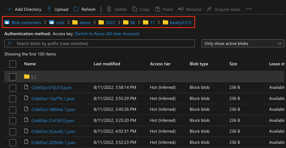Toggle the select-all checkbox in header
Viewport: 286px width, 148px height.
(13, 64)
